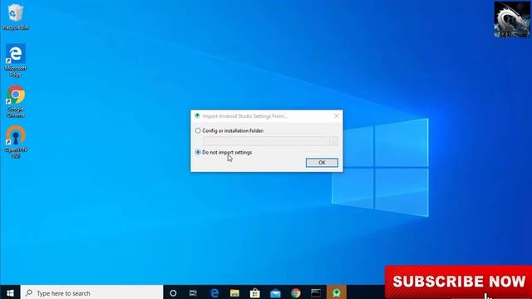This screenshot has height=299, width=532.
Task: Click the folder path input field
Action: click(x=265, y=141)
